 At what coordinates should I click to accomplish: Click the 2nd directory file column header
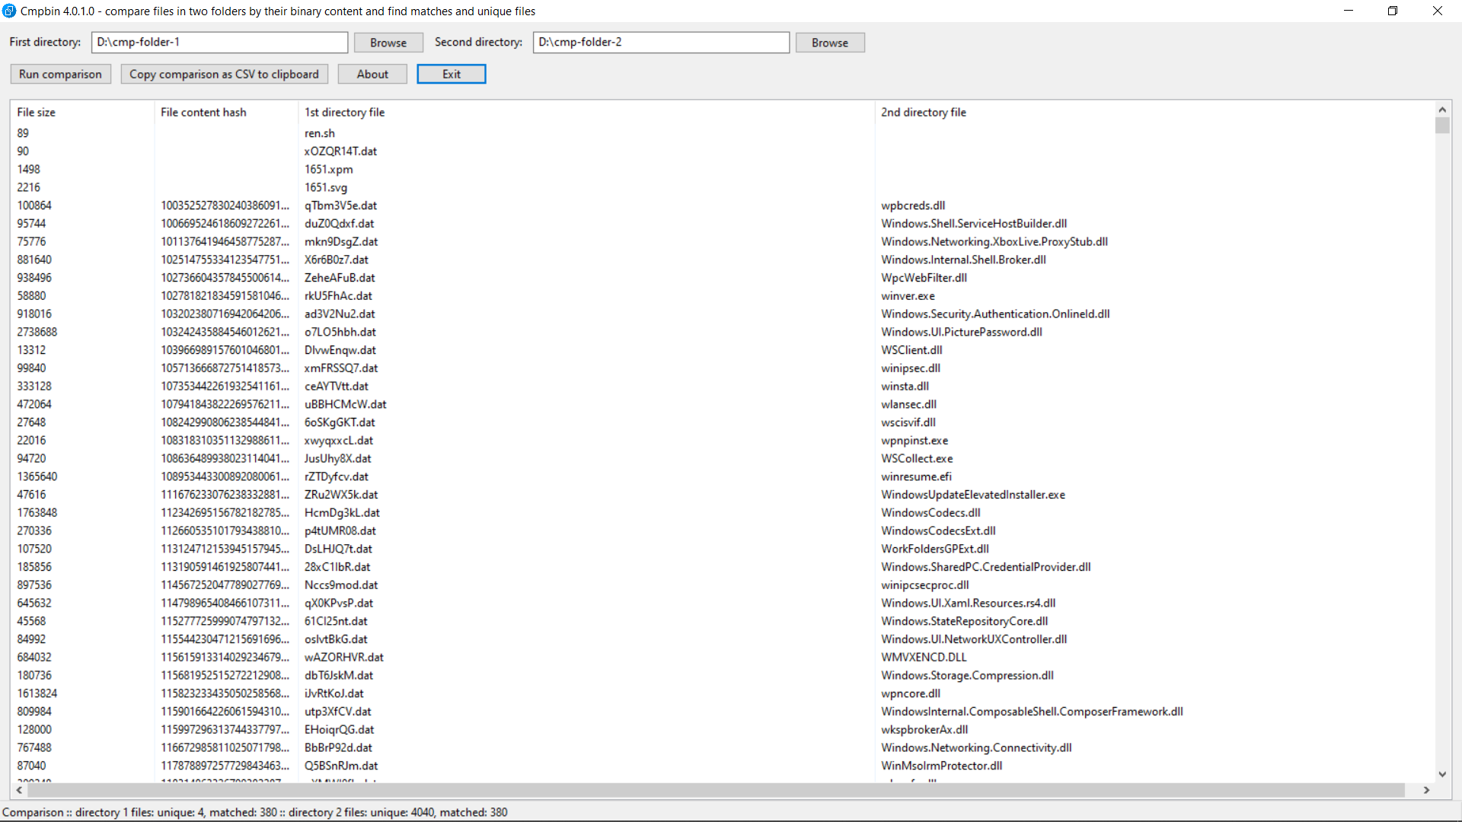pos(923,112)
